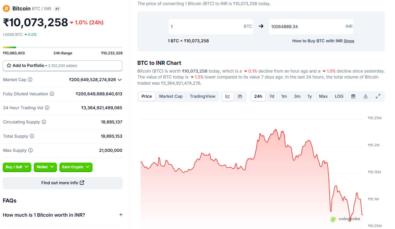Click the Market Cap info icon
The width and height of the screenshot is (395, 229).
30,80
